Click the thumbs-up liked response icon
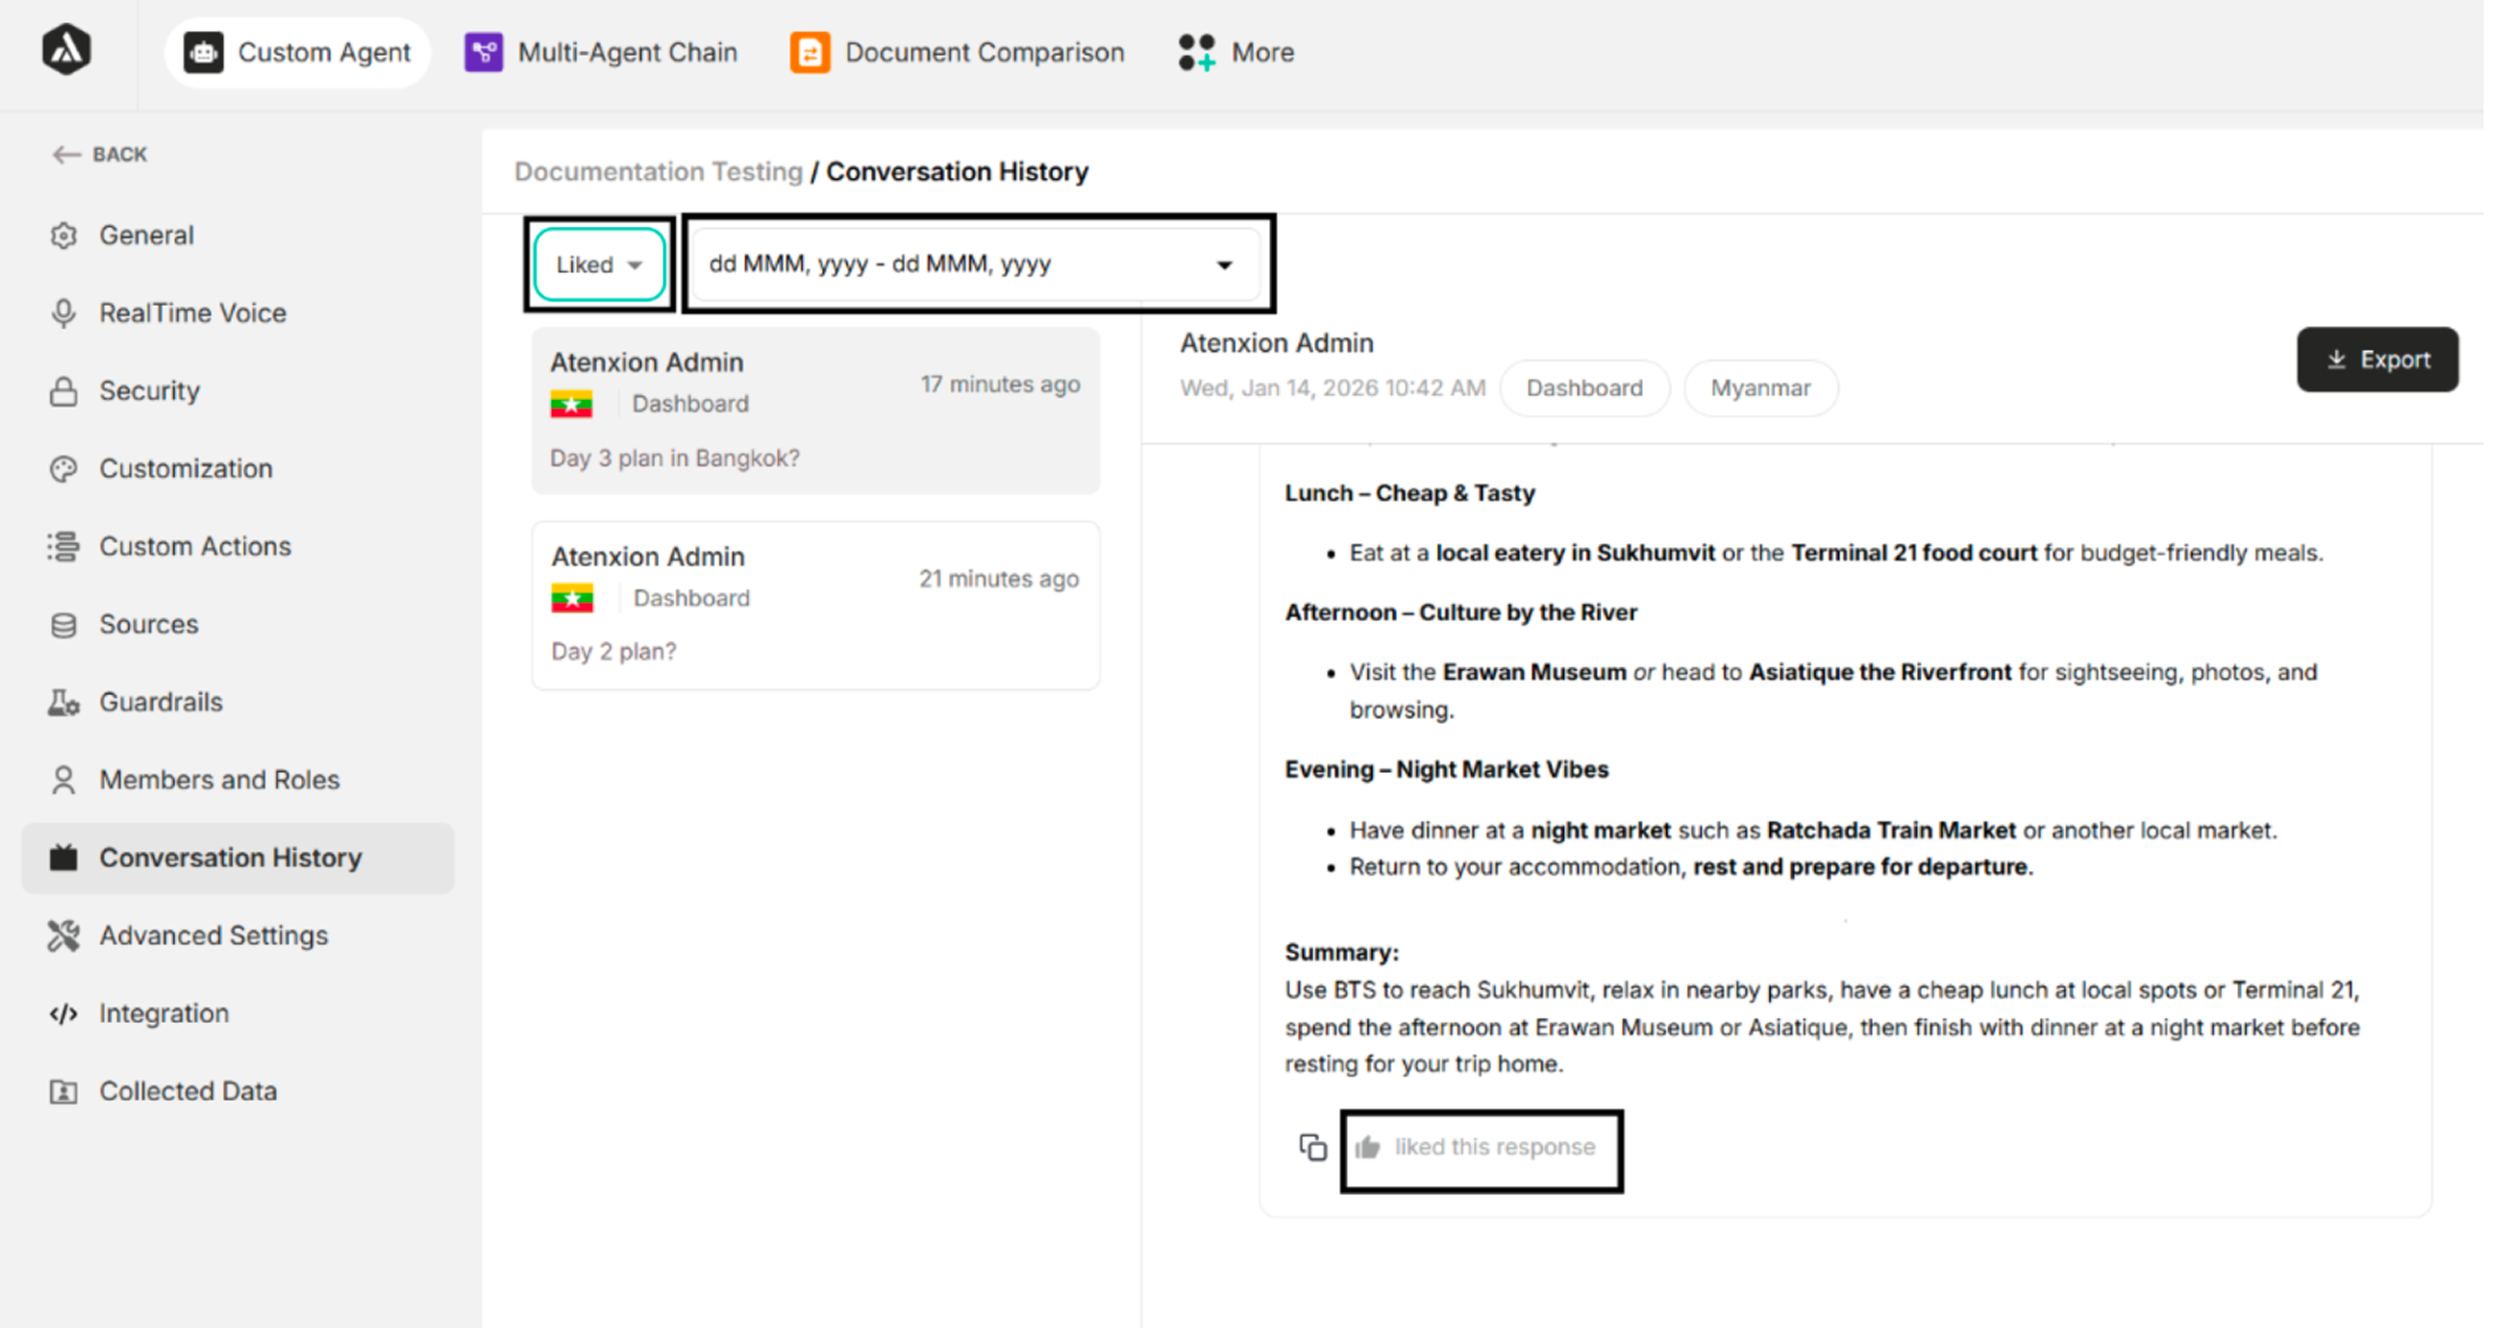The image size is (2502, 1328). click(x=1367, y=1147)
